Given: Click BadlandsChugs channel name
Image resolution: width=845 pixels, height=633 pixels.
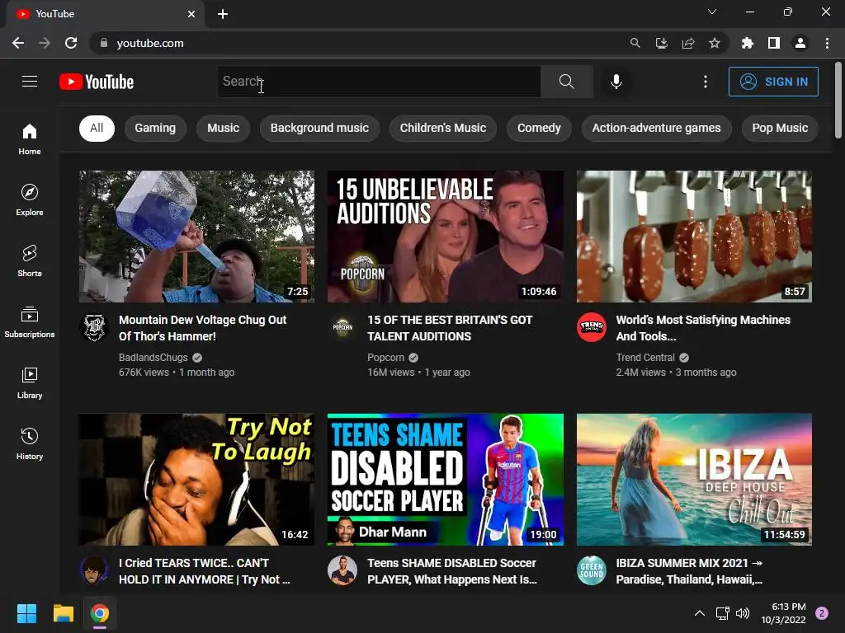Looking at the screenshot, I should (x=153, y=358).
